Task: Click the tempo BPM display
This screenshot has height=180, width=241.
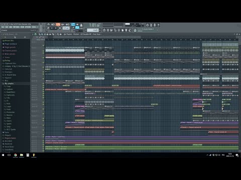Action: (x=66, y=28)
